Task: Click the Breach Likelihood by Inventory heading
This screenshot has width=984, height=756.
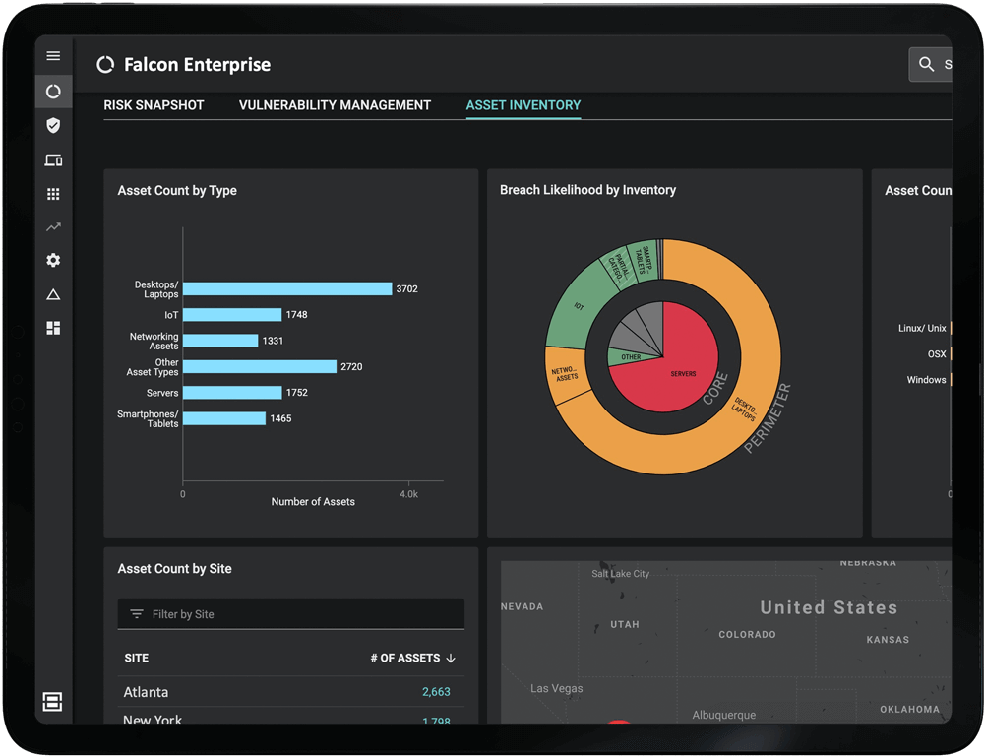Action: click(x=587, y=190)
